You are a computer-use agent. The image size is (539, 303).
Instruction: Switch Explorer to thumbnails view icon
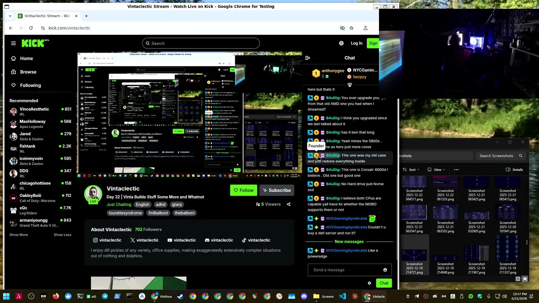525,279
